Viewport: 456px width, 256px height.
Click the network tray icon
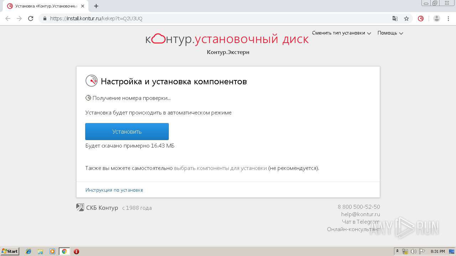(405, 251)
